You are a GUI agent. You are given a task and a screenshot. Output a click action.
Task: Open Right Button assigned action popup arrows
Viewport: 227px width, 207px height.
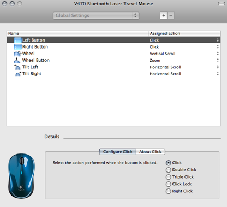(x=218, y=47)
